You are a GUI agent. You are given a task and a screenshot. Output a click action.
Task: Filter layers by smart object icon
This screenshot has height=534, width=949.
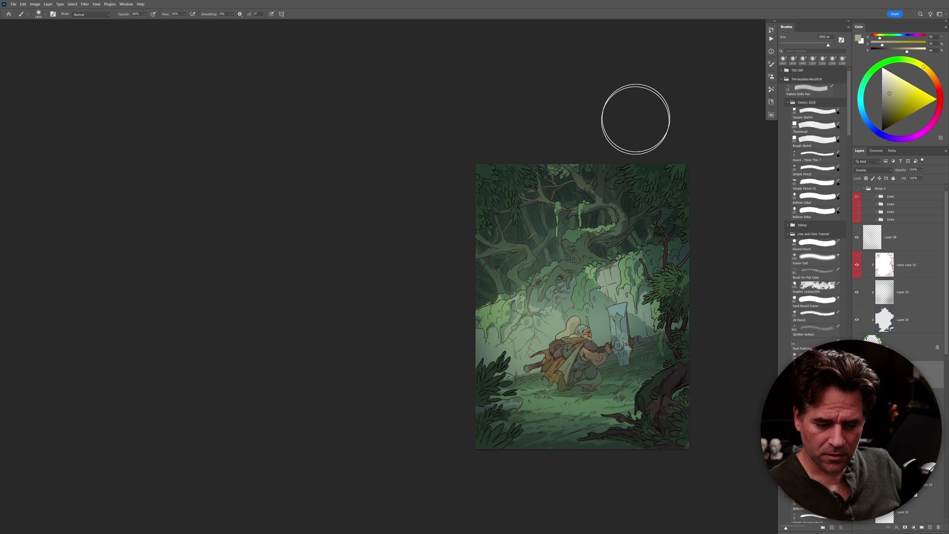[x=915, y=161]
